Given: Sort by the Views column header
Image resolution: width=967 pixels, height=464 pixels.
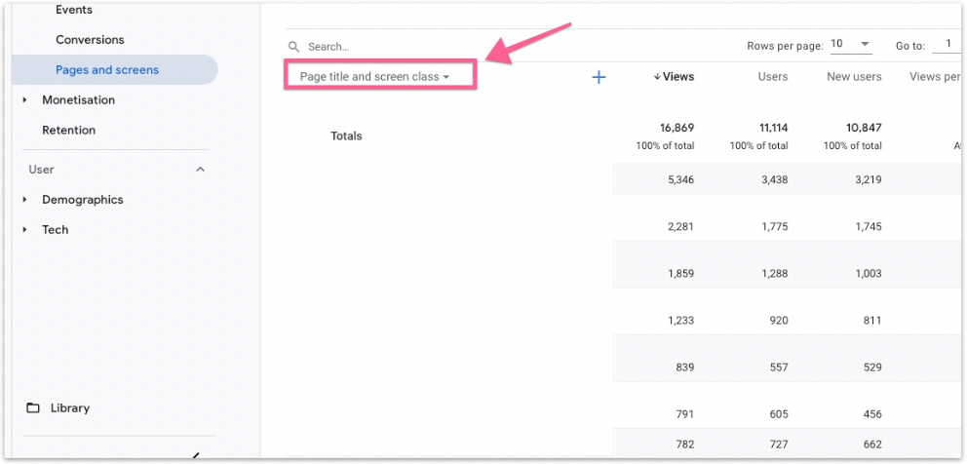Looking at the screenshot, I should pos(675,77).
